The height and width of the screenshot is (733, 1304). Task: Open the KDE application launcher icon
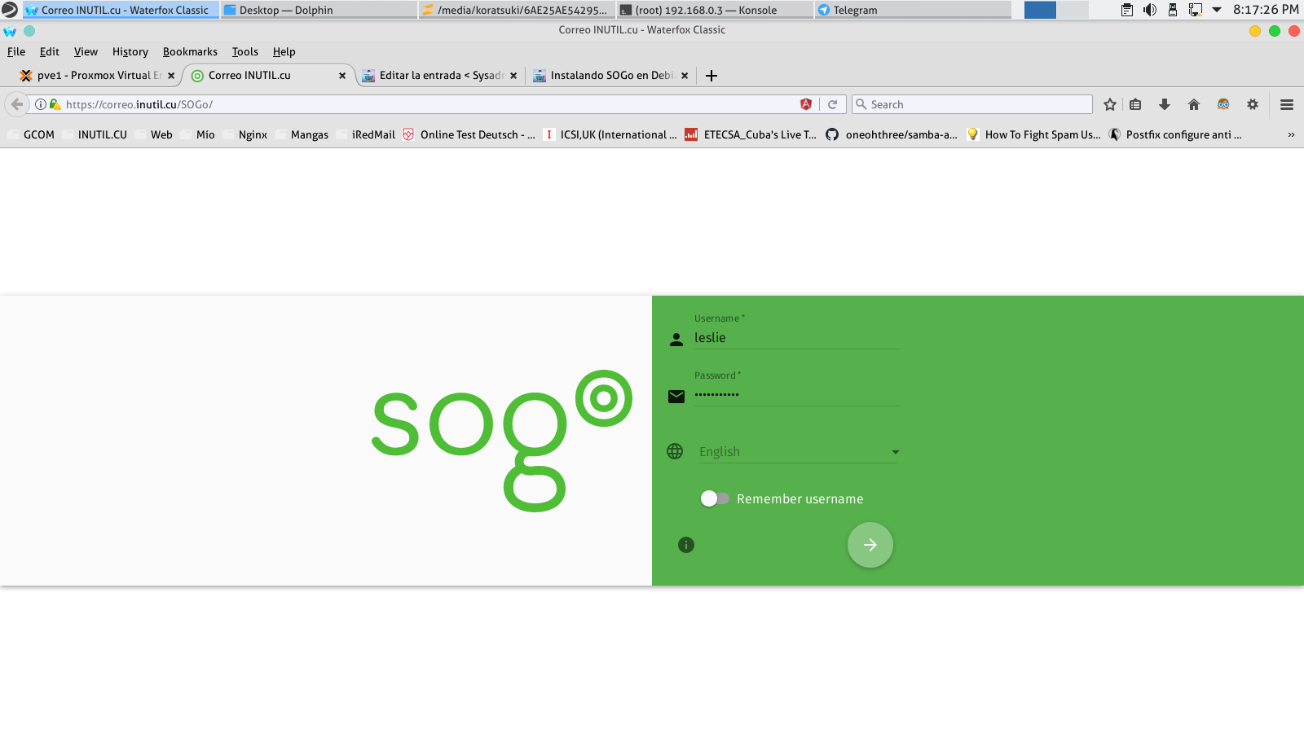(x=10, y=10)
